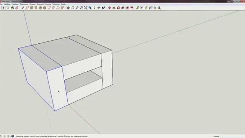Select the Zoom Window tool
Viewport: 245px width, 138px height.
pyautogui.click(x=81, y=8)
